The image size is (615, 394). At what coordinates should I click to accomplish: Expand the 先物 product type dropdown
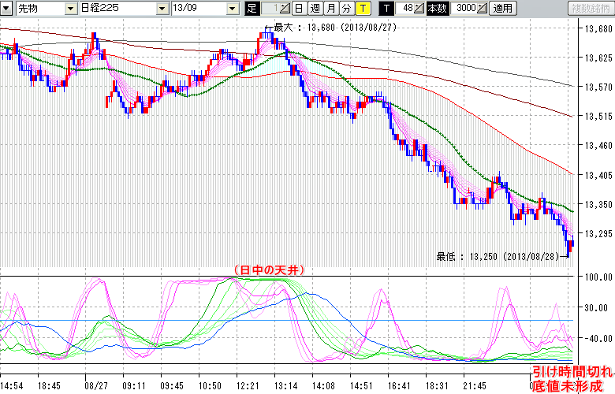(x=70, y=9)
